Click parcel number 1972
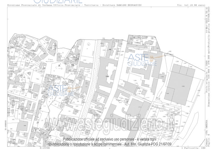Viewport: 220px width, 154px height. pos(85,60)
